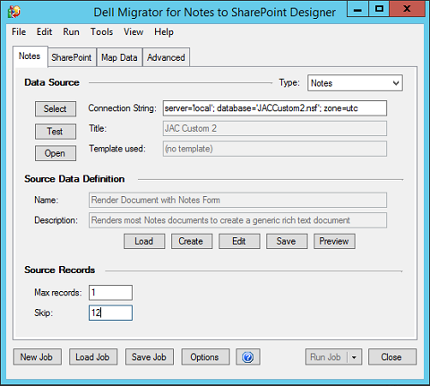Click the Edit source definition button
The image size is (430, 386).
239,241
